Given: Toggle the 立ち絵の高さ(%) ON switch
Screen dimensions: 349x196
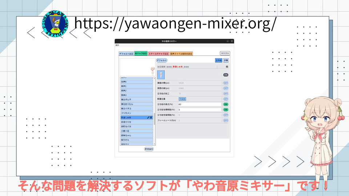Looking at the screenshot, I should pyautogui.click(x=226, y=104).
